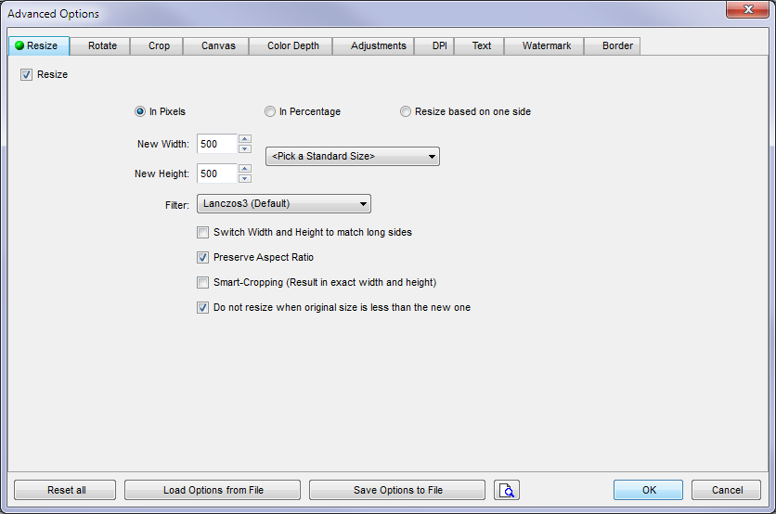Click Save Options to File
This screenshot has width=776, height=514.
click(x=397, y=490)
